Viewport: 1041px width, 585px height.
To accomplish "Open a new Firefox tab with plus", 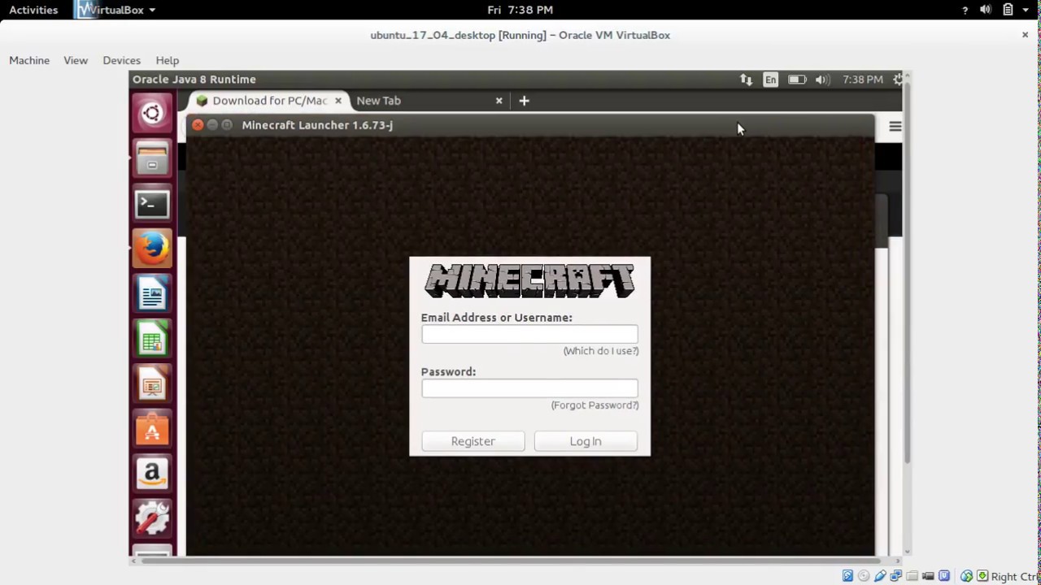I will pos(524,101).
